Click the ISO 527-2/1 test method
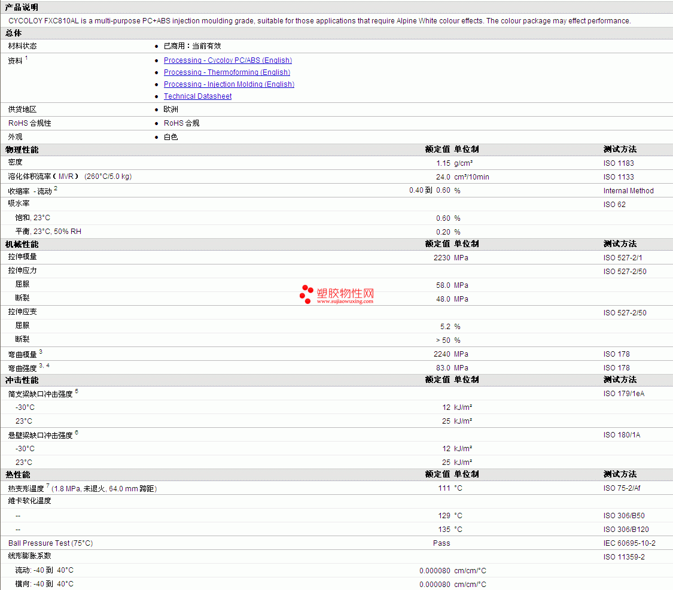Viewport: 673px width, 590px height. point(623,258)
